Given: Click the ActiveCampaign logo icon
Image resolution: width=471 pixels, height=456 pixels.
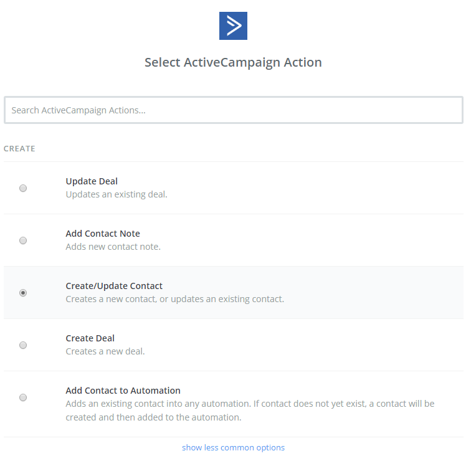Looking at the screenshot, I should pos(233,26).
